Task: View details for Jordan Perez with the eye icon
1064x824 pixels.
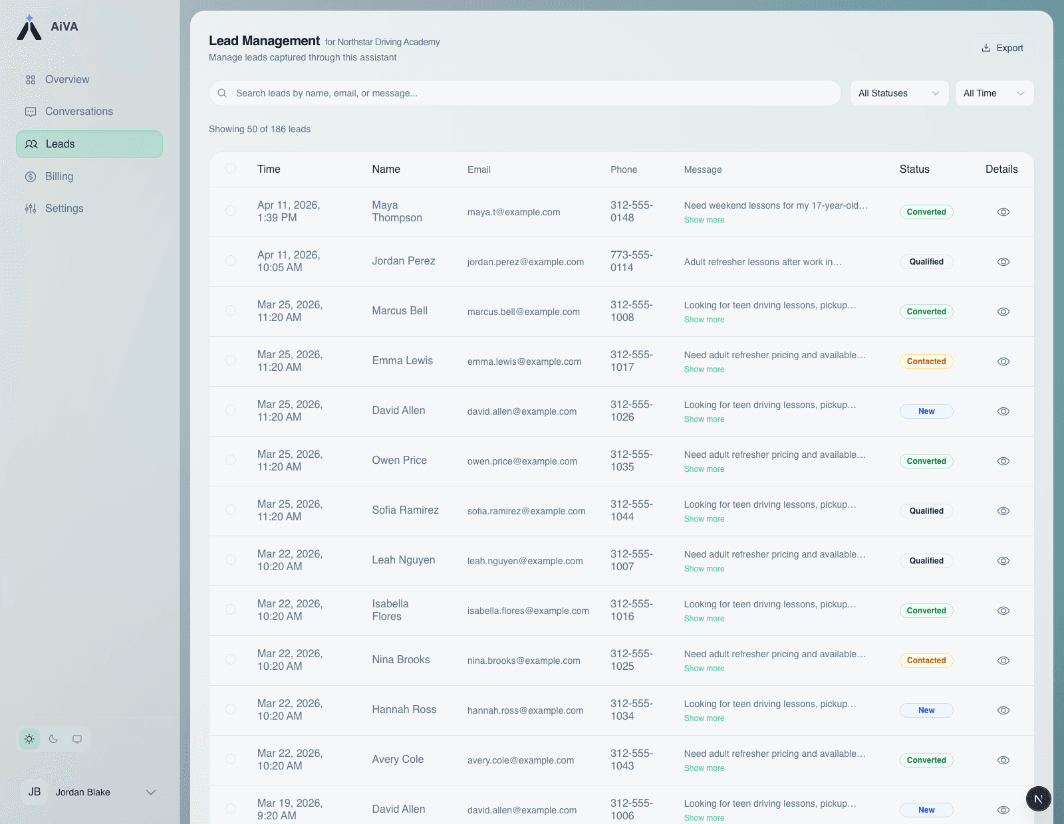Action: pos(1003,261)
